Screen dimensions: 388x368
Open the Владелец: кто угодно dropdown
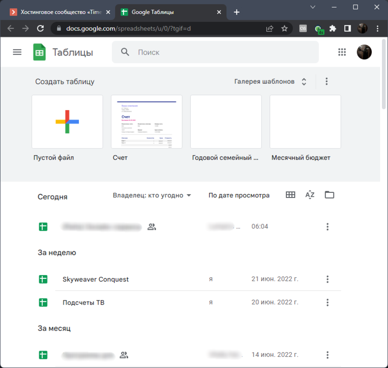[152, 195]
